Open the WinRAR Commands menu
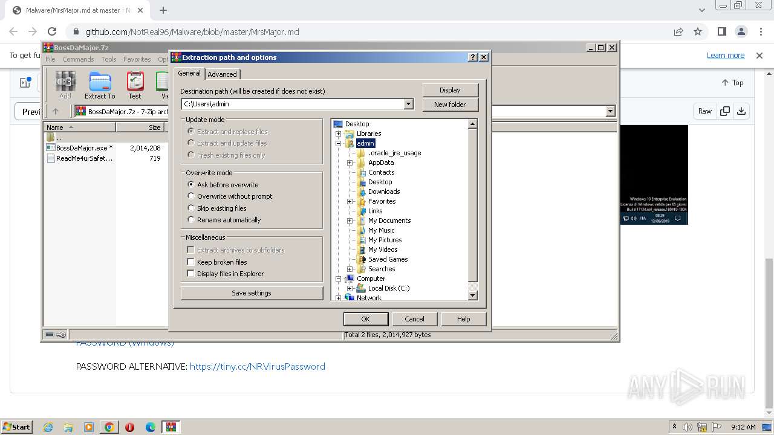The height and width of the screenshot is (435, 774). click(x=78, y=59)
